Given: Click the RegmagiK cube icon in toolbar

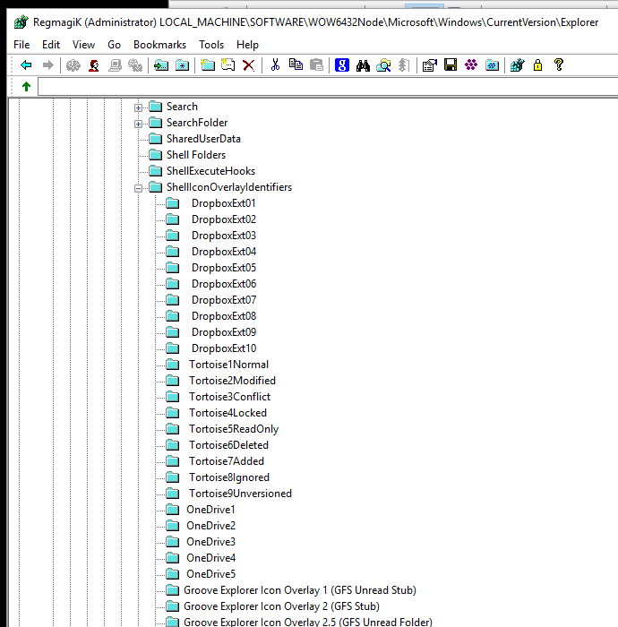Looking at the screenshot, I should pos(518,64).
